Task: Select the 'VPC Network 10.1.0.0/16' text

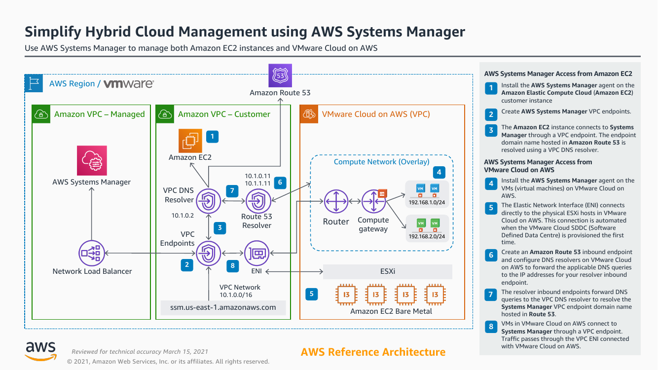Action: [x=240, y=291]
